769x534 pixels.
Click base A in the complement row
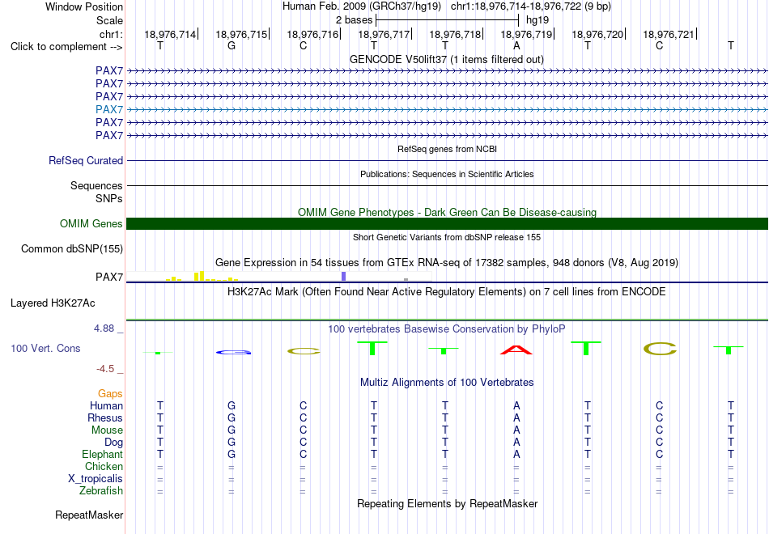pyautogui.click(x=516, y=45)
